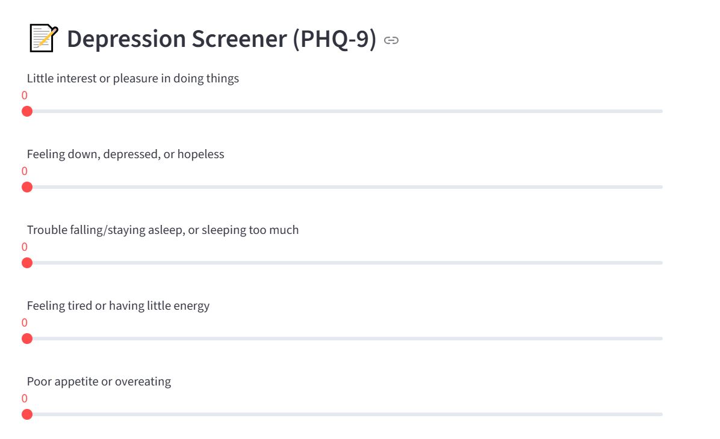Click the 'Little interest or pleasure' slider handle
The width and height of the screenshot is (720, 439).
[x=27, y=111]
